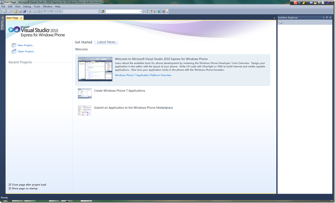This screenshot has width=335, height=203.
Task: Click the Find in Files toolbar icon
Action: pos(103,11)
